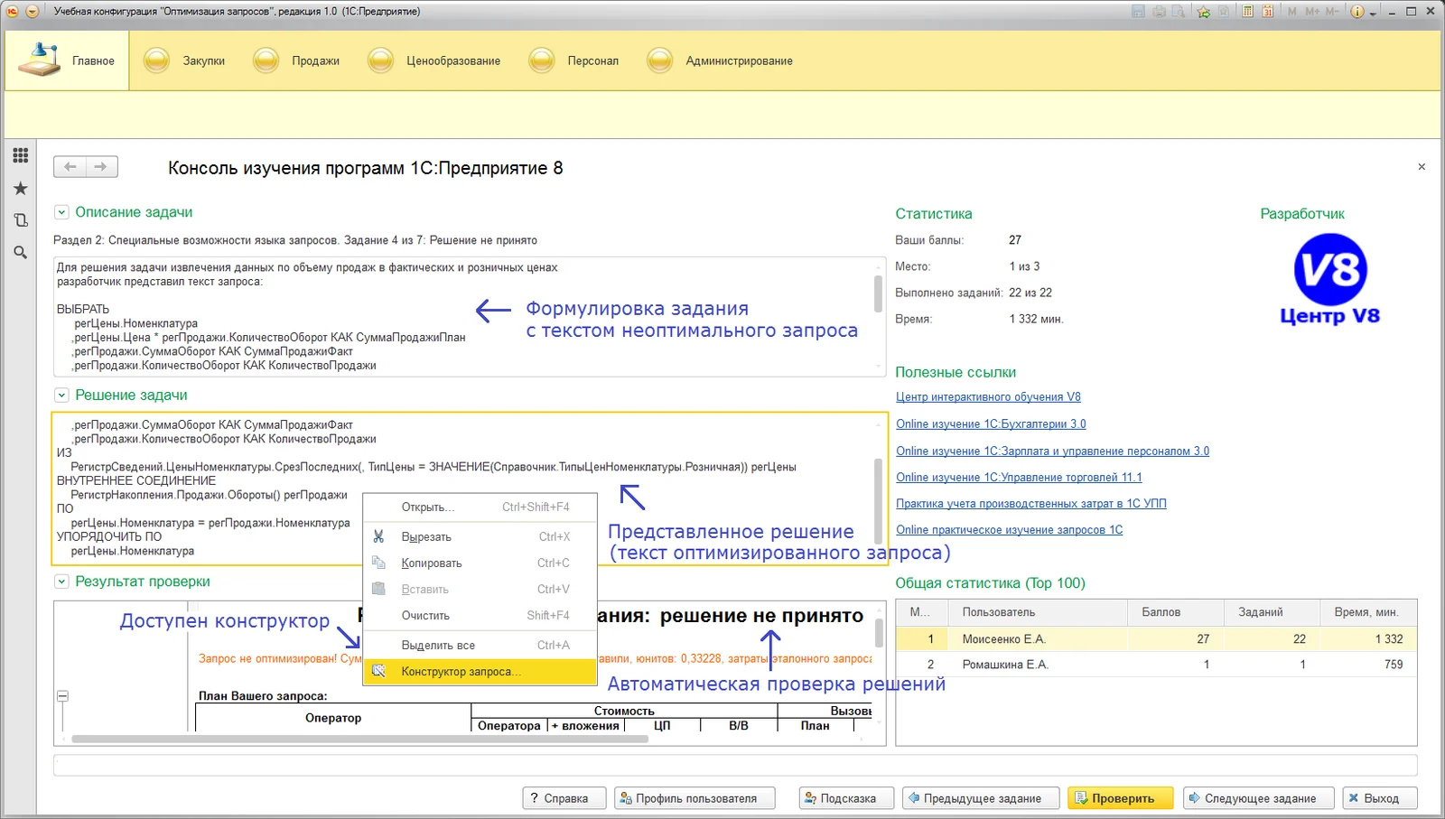Switch to the Персонал section
The width and height of the screenshot is (1445, 819).
(x=574, y=60)
